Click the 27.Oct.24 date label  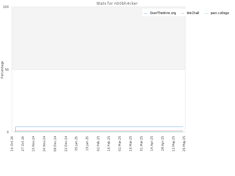coord(23,144)
